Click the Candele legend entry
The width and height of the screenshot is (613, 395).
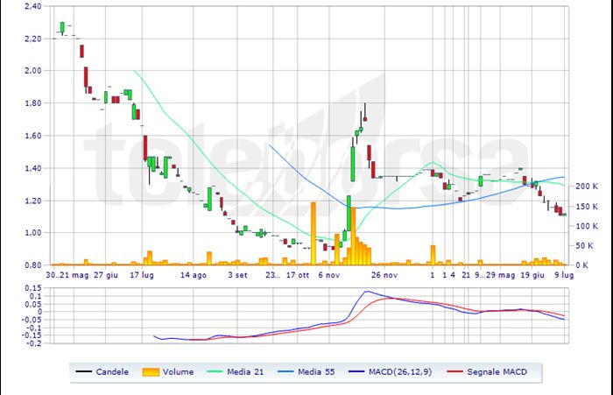click(102, 372)
